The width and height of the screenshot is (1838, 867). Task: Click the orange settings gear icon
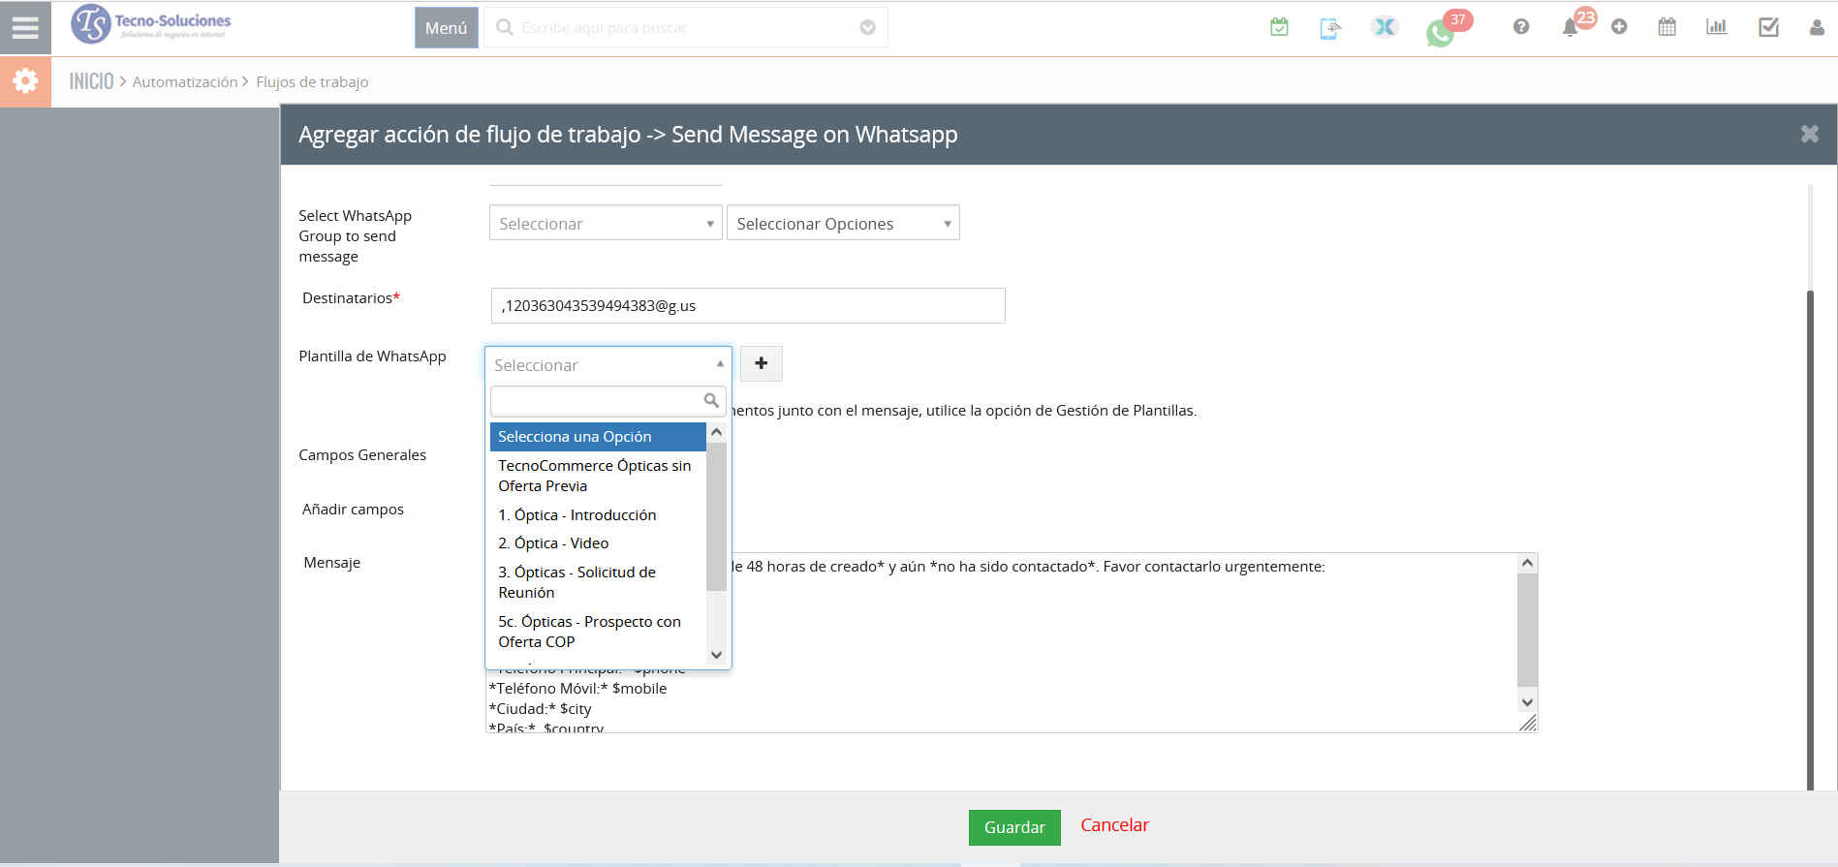25,80
